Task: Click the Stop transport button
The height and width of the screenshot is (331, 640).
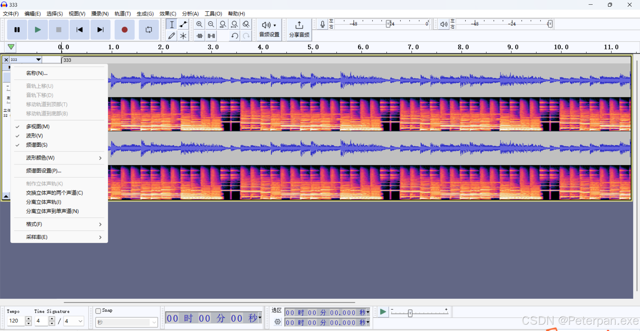Action: tap(59, 30)
